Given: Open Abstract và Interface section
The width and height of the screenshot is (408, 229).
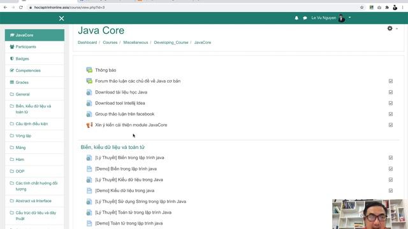Looking at the screenshot, I should pos(34,201).
